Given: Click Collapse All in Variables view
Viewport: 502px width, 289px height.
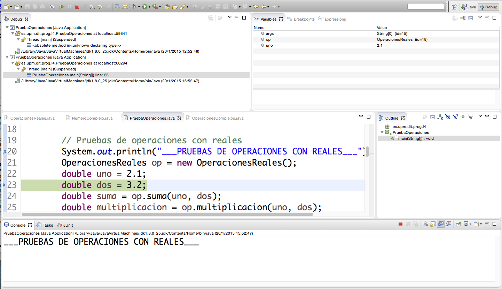Looking at the screenshot, I should click(470, 18).
